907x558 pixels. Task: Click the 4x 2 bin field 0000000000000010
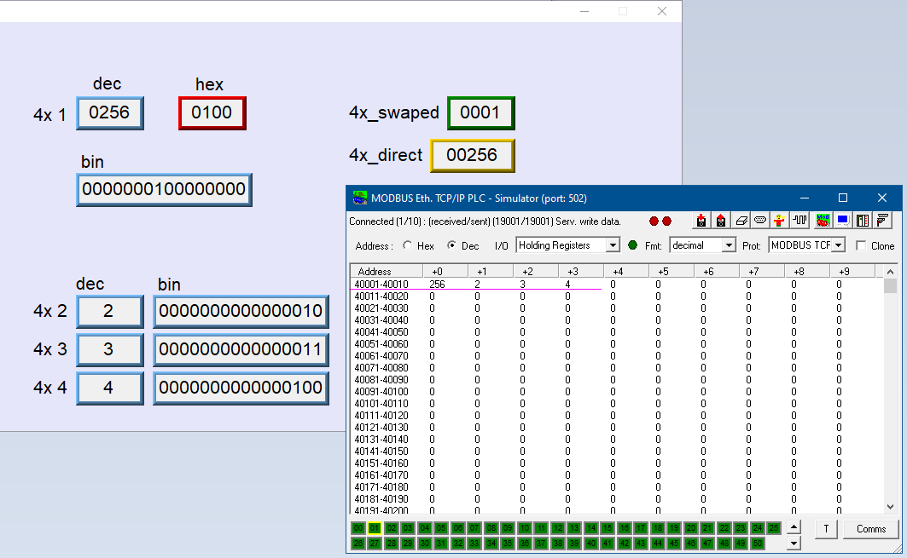click(x=241, y=311)
